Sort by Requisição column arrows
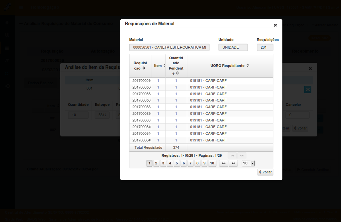This screenshot has height=222, width=341. pos(144,68)
